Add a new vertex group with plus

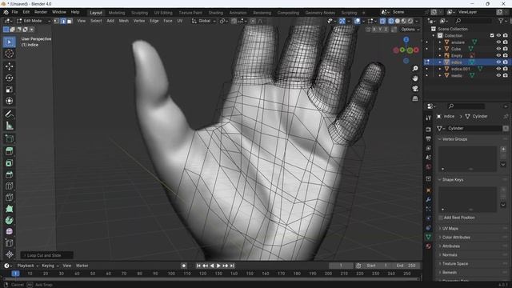(x=503, y=150)
